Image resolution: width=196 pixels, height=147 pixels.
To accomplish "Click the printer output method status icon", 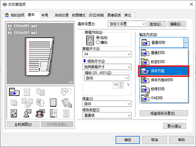I will point(14,92).
